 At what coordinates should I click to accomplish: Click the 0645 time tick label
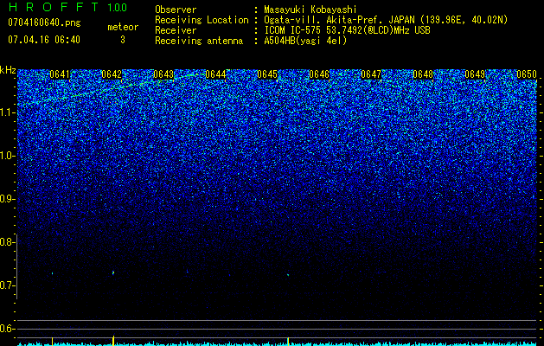267,74
